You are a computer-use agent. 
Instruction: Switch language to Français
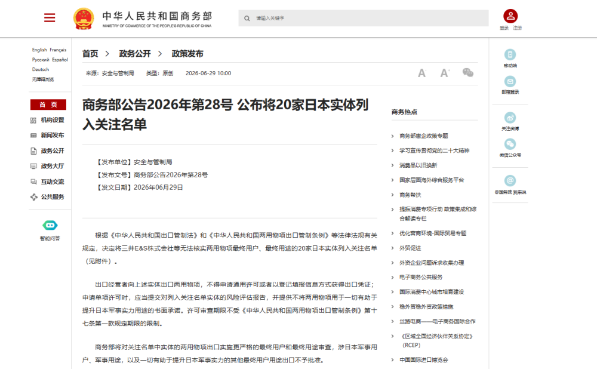coord(58,50)
